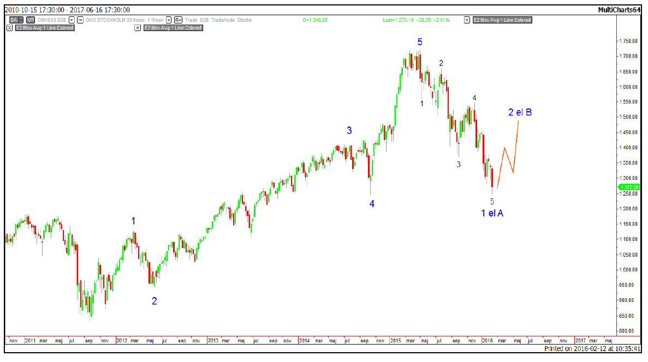
Task: Open the I- dropdown before the index name
Action: (80, 20)
